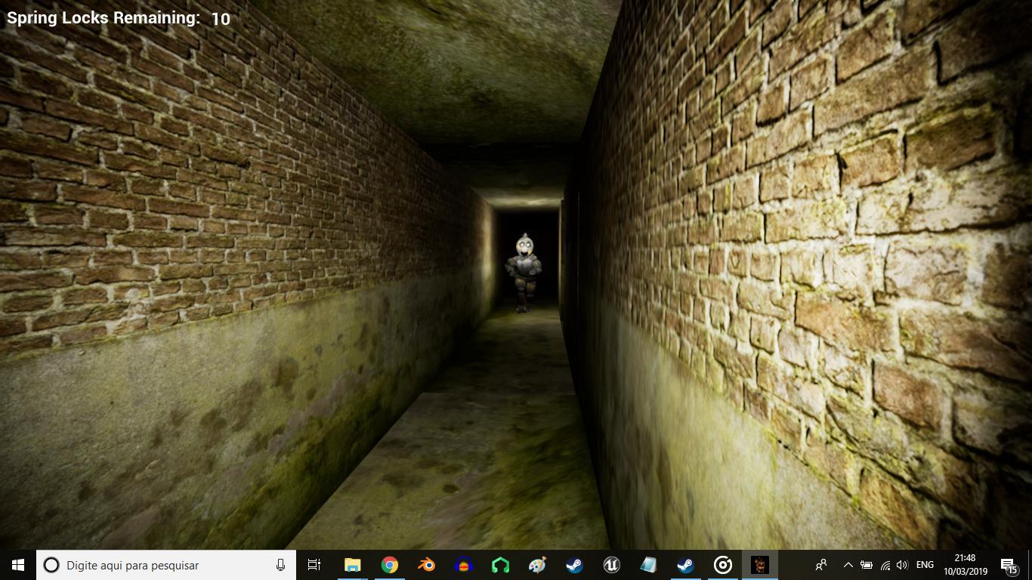
Task: Switch keyboard language via the ENG indicator
Action: pyautogui.click(x=925, y=564)
